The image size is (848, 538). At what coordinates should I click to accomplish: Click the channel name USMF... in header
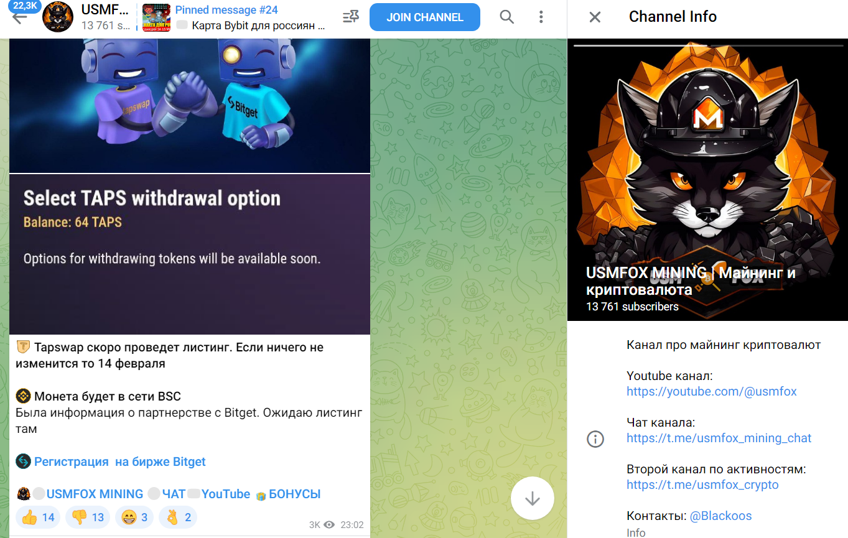pos(105,11)
